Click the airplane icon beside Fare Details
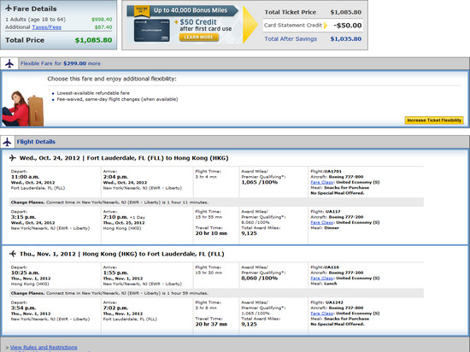 click(x=9, y=9)
